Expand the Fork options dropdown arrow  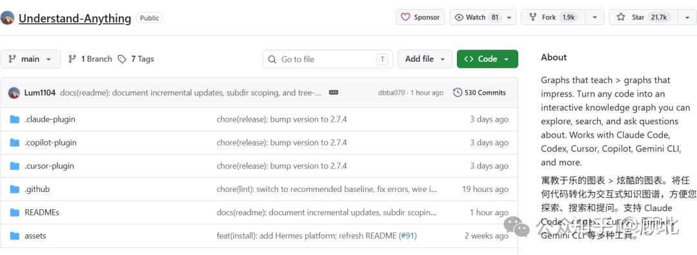(x=594, y=17)
